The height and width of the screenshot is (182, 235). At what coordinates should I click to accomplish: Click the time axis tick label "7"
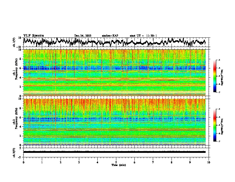click(153, 162)
